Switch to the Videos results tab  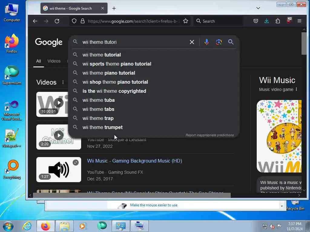[x=54, y=61]
